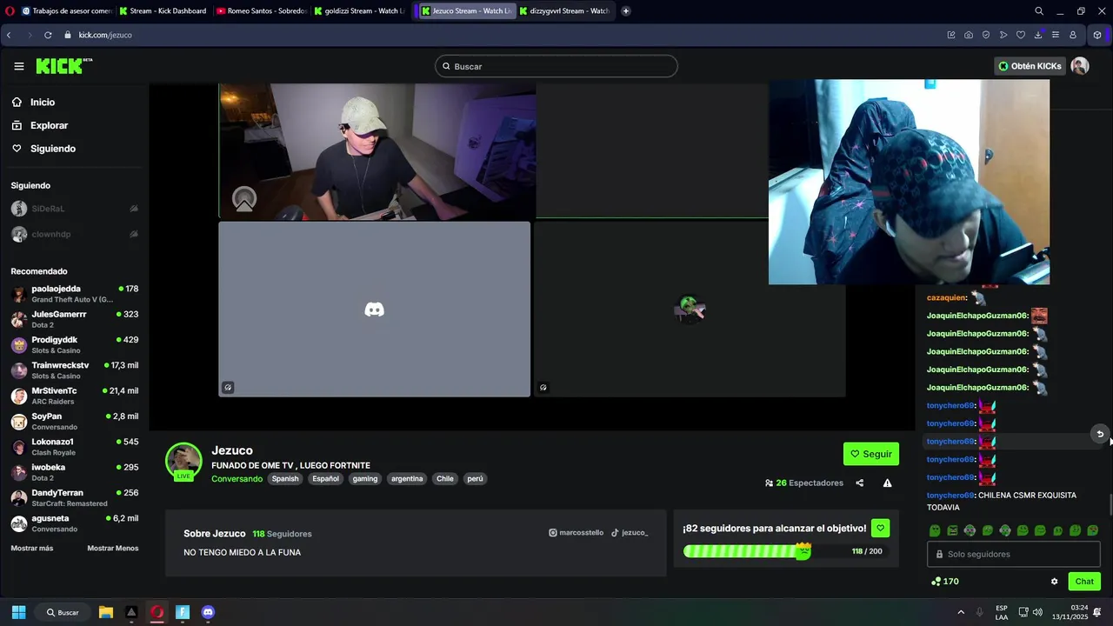Click the Obtén KICKs button

[1030, 66]
